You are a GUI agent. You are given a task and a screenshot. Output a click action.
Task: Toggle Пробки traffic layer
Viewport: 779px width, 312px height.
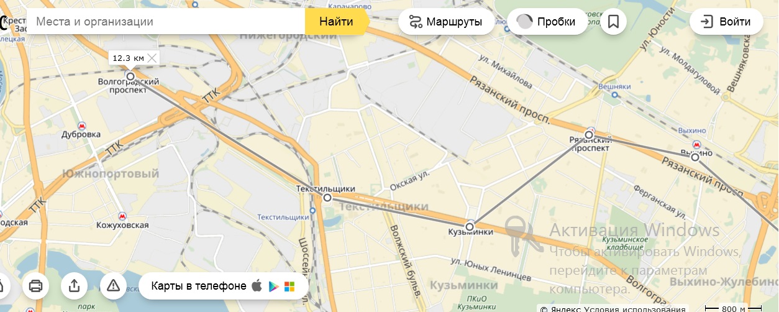(547, 22)
